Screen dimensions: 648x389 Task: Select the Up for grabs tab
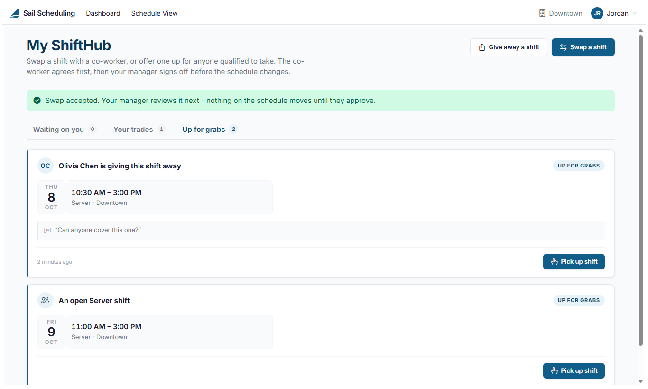point(210,130)
